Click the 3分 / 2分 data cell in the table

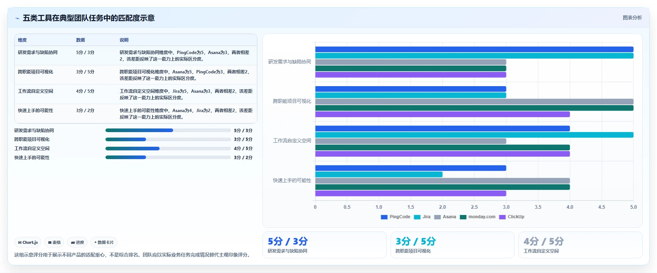tap(85, 111)
